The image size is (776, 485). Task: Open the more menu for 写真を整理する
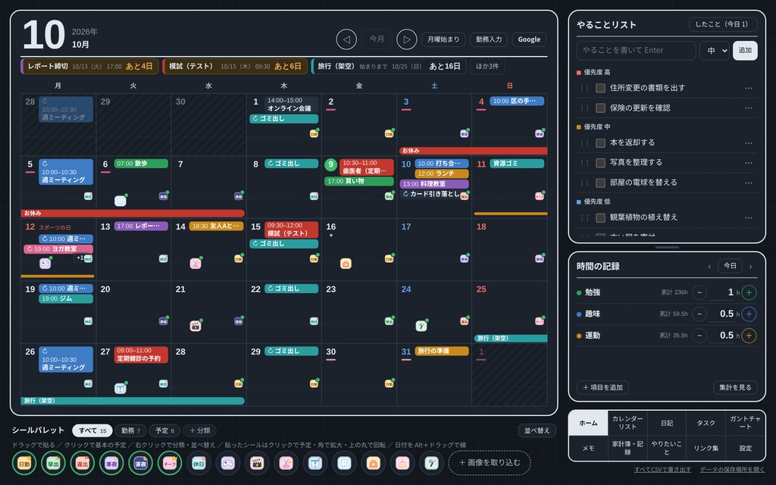pyautogui.click(x=749, y=163)
